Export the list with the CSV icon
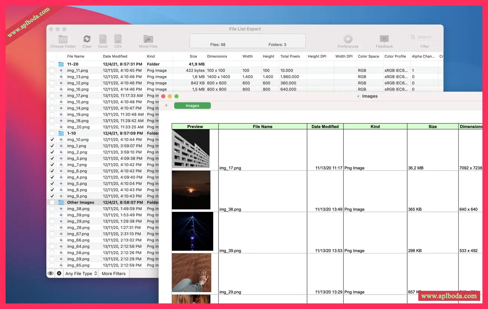The height and width of the screenshot is (309, 488). click(x=118, y=39)
